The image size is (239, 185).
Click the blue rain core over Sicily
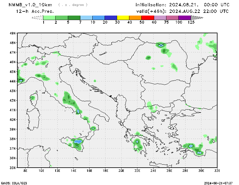[78, 141]
